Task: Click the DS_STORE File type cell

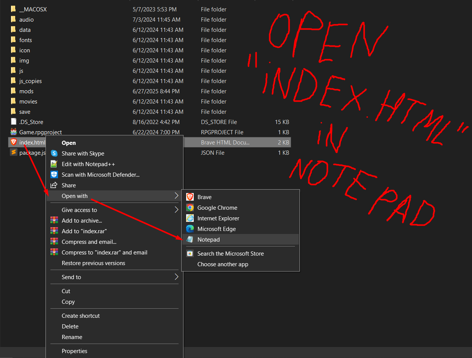Action: [x=219, y=122]
